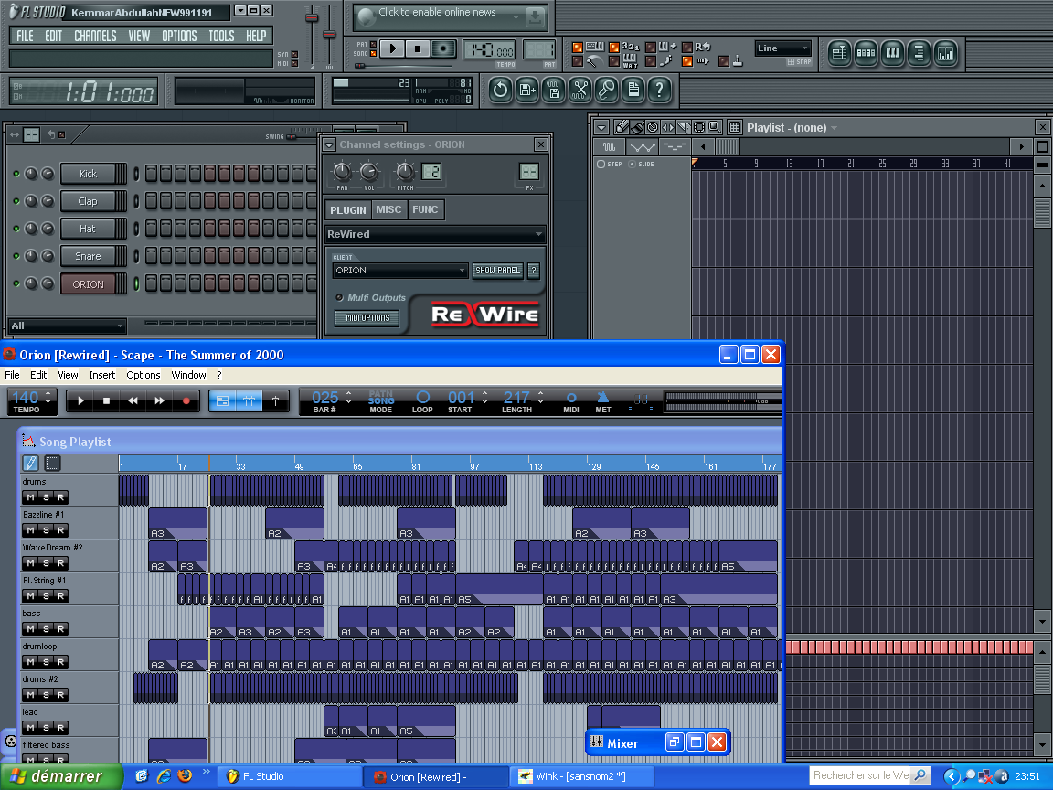
Task: Open the FL Studio piano roll button
Action: tap(892, 53)
